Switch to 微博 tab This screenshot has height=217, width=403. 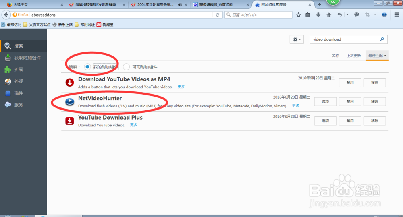coord(96,4)
